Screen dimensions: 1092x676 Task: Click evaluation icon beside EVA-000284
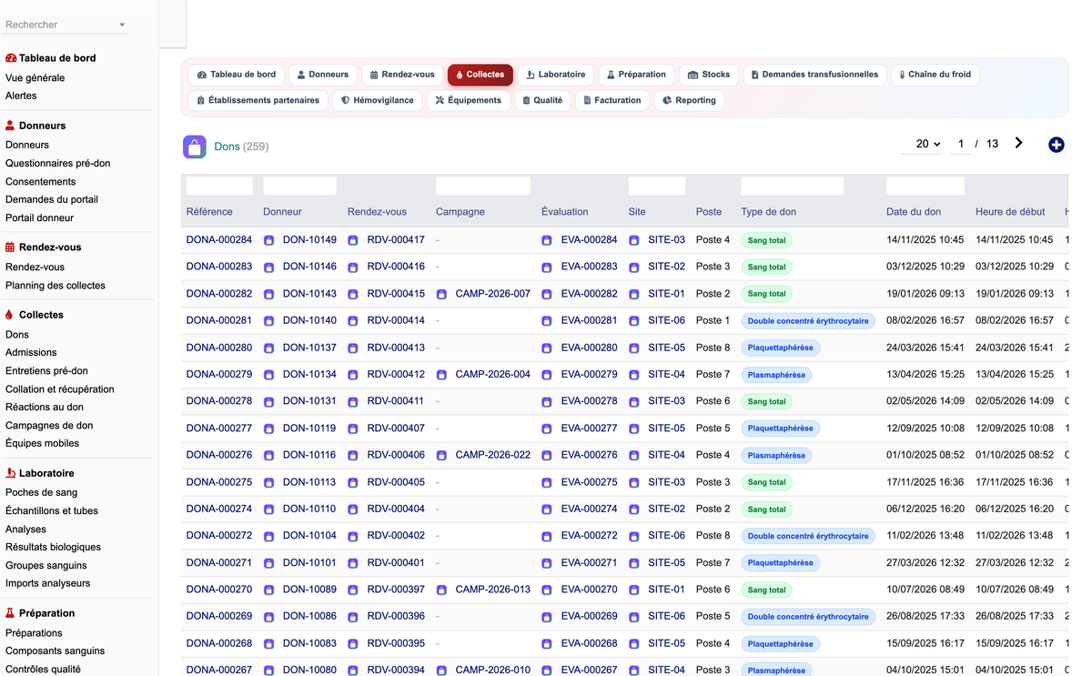(x=547, y=241)
